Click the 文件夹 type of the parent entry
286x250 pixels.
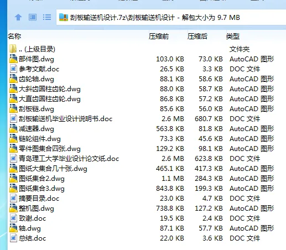pos(240,49)
